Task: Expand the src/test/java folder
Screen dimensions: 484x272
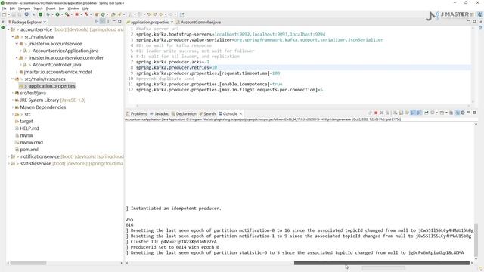Action: pyautogui.click(x=13, y=93)
